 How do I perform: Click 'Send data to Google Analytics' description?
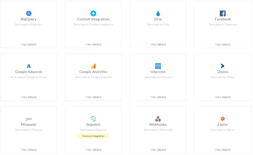(x=93, y=77)
